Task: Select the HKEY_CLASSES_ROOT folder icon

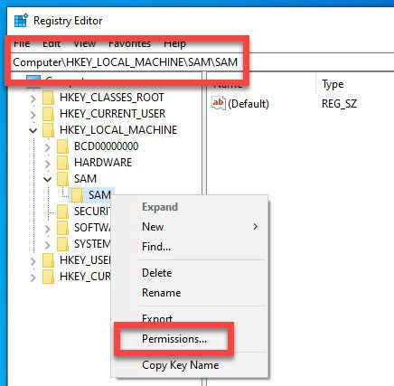Action: [48, 98]
